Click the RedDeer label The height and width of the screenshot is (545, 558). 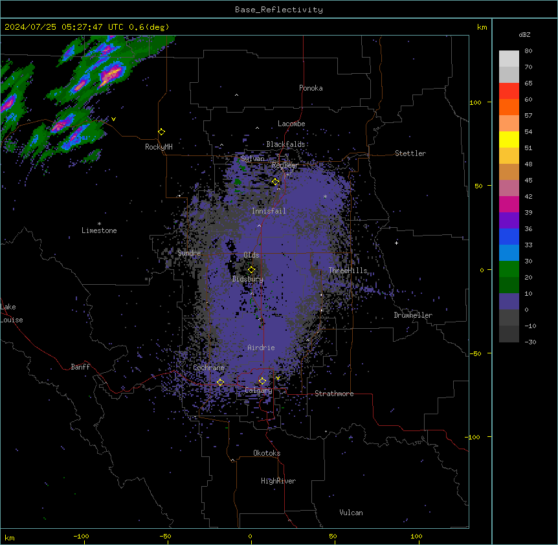(x=285, y=165)
